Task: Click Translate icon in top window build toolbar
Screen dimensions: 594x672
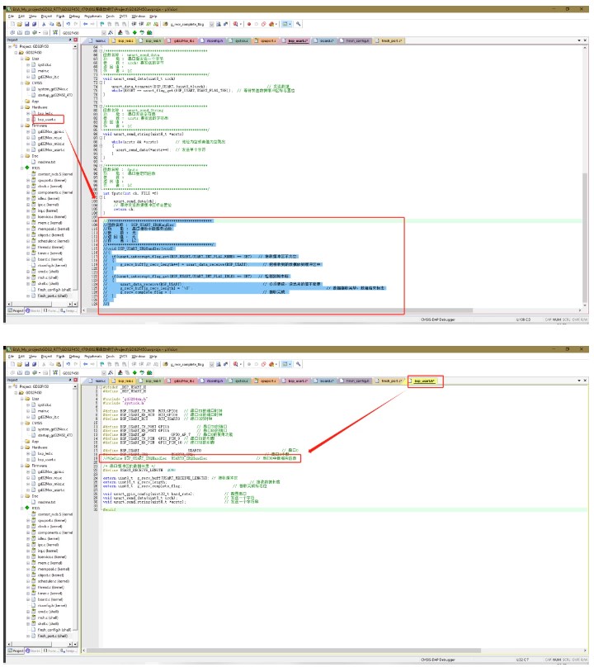Action: 12,32
